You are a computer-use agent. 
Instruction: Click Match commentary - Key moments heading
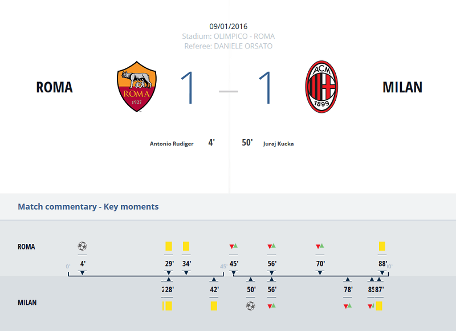88,207
